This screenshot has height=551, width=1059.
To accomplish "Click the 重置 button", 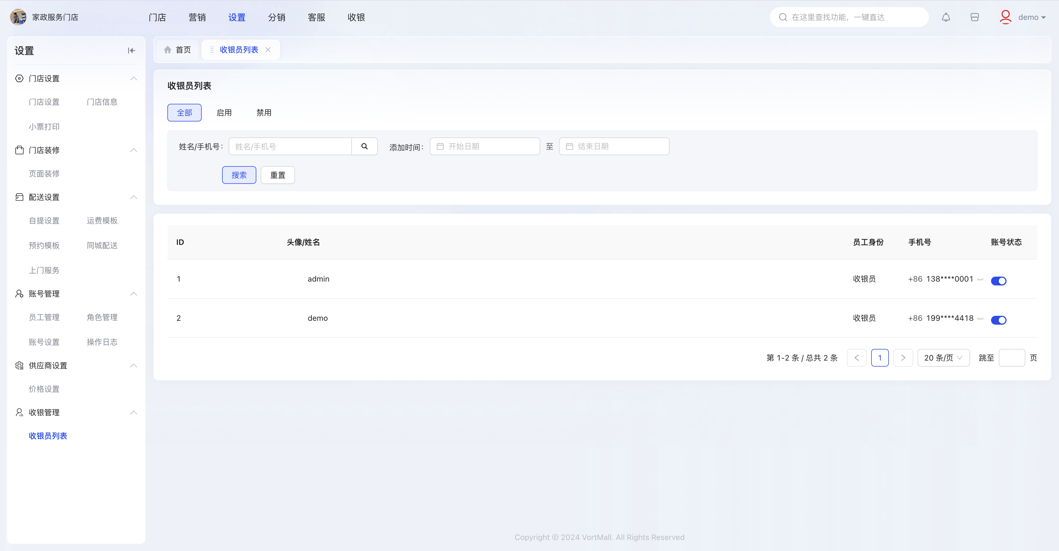I will pyautogui.click(x=278, y=175).
